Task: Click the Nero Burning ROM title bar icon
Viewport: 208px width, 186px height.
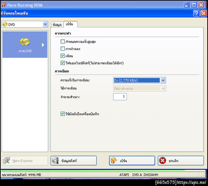Action: [x=3, y=5]
